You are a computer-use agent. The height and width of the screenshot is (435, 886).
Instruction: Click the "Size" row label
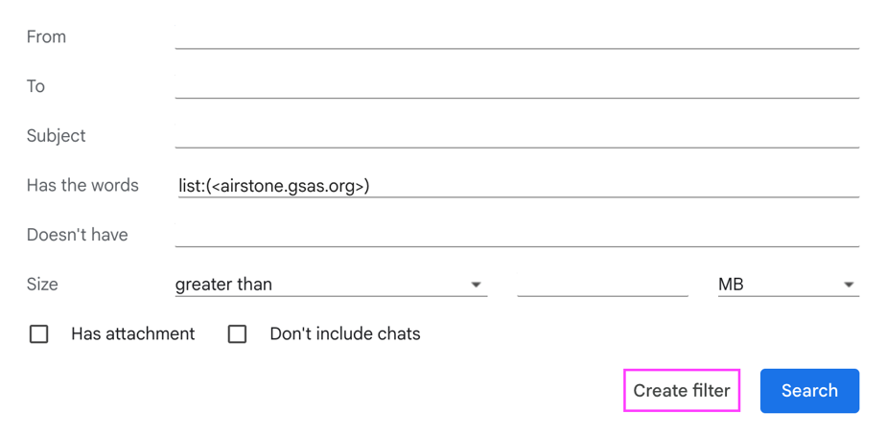pos(42,285)
